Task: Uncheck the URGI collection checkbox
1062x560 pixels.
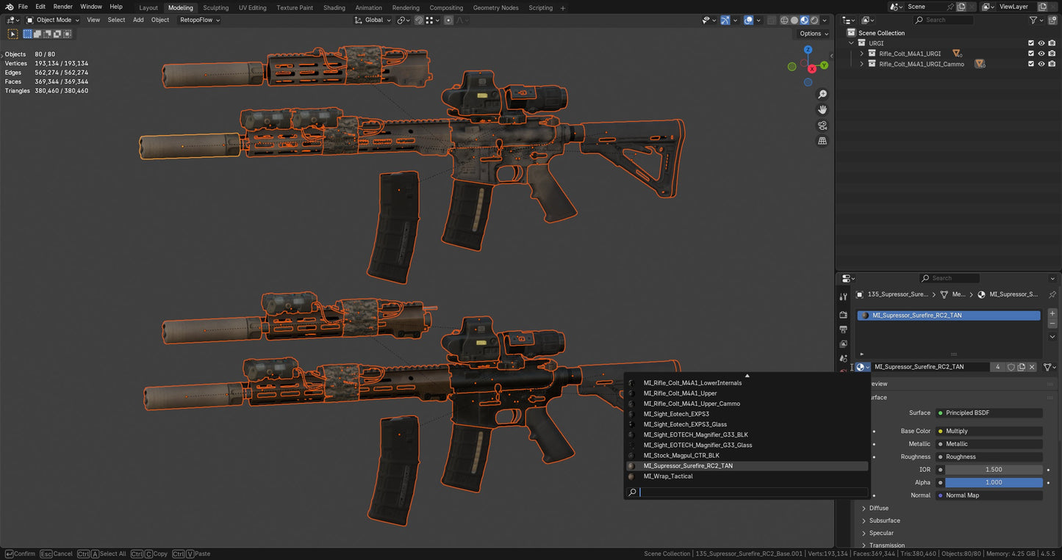Action: pyautogui.click(x=1030, y=43)
